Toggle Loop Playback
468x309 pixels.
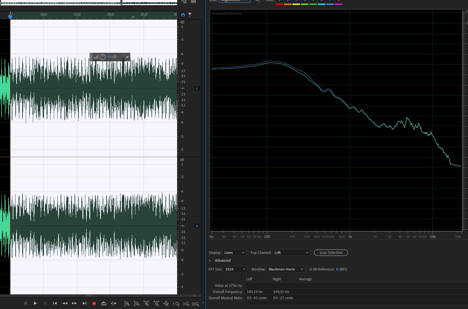pos(104,303)
